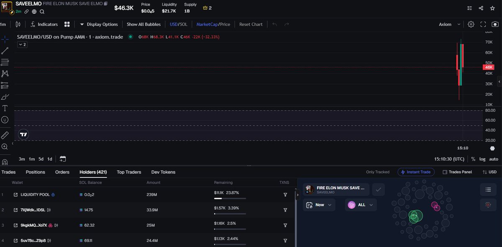Select the XABCD pattern tool
Screen dimensions: 502x247
pos(5,74)
